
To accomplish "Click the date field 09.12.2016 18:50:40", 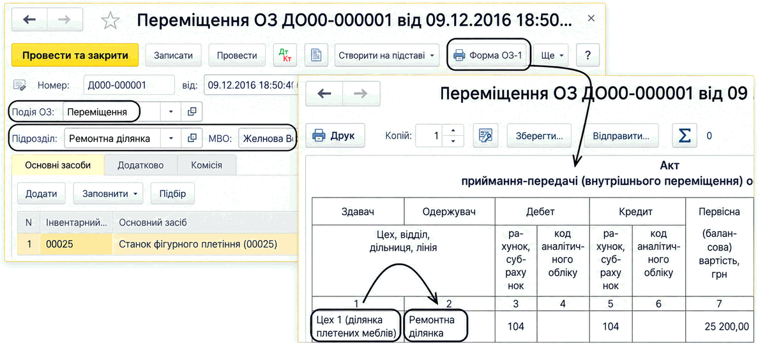I will [x=250, y=85].
